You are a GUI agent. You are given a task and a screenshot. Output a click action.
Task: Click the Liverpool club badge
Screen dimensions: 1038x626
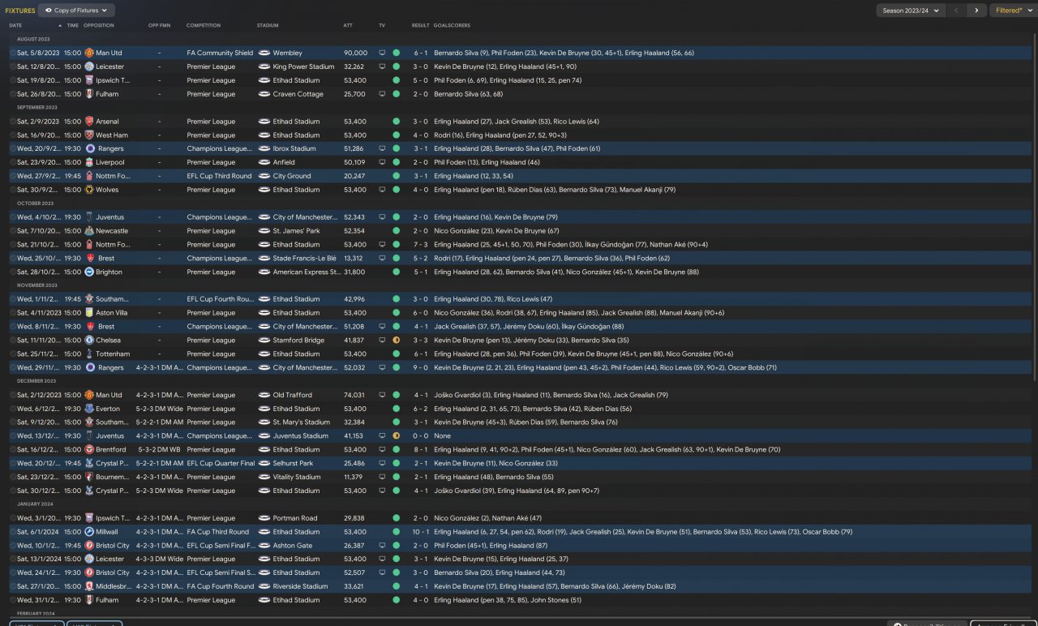click(x=89, y=162)
